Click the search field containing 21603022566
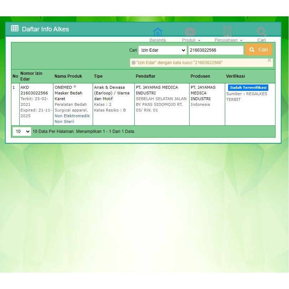The width and height of the screenshot is (289, 289). 216,50
